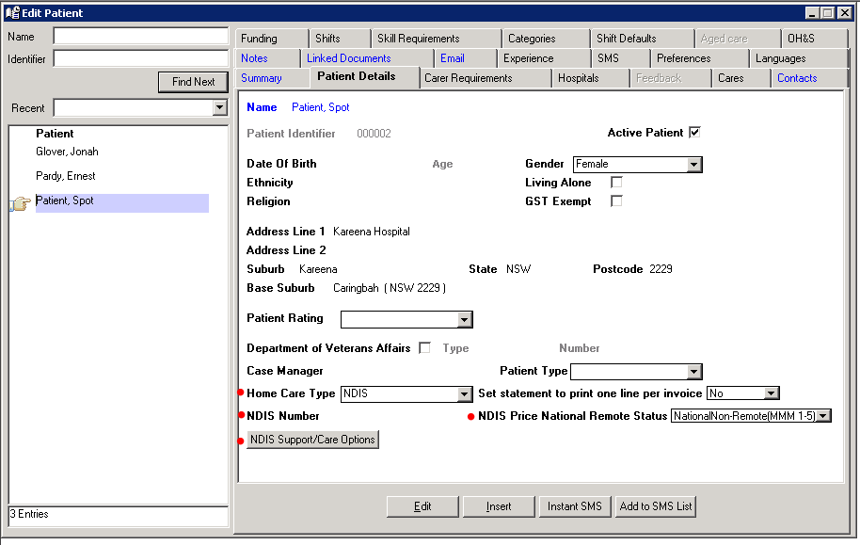
Task: Click the pointing hand row marker icon
Action: tap(20, 203)
